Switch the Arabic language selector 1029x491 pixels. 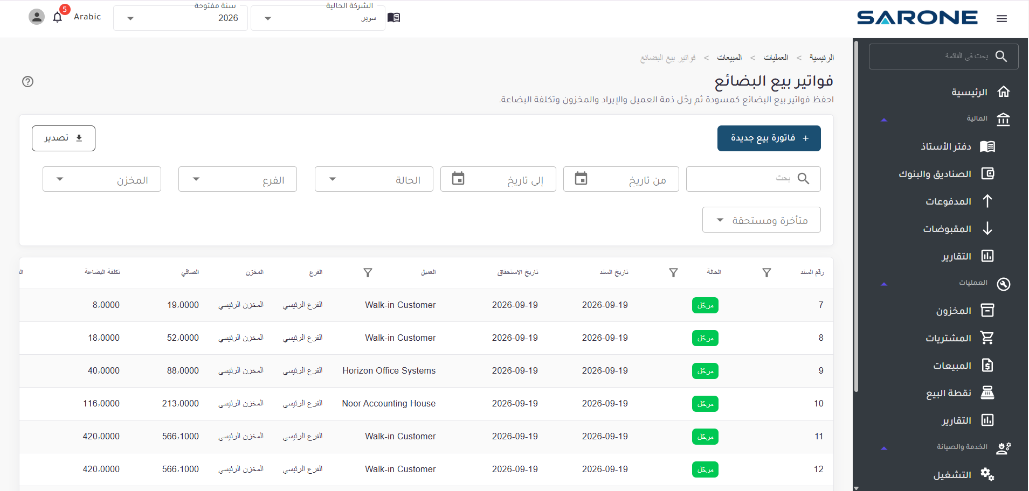coord(87,17)
